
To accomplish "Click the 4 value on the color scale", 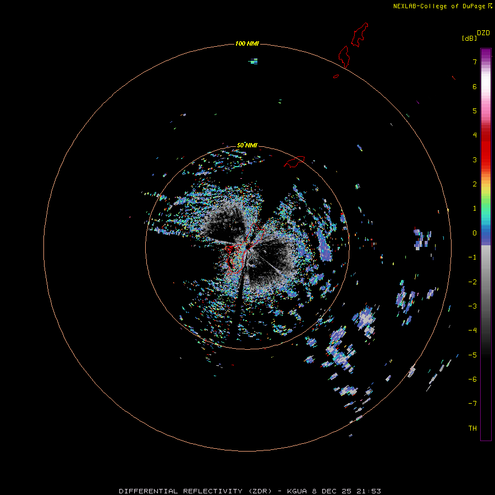I will point(474,135).
